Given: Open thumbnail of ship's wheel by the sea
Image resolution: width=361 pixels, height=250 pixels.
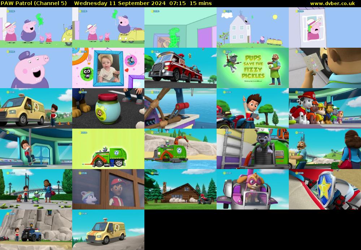Looking at the screenshot, I should (x=180, y=108).
